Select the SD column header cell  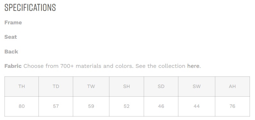161,86
